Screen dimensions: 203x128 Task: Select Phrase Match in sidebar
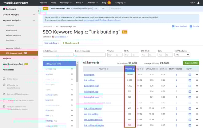coord(11,30)
